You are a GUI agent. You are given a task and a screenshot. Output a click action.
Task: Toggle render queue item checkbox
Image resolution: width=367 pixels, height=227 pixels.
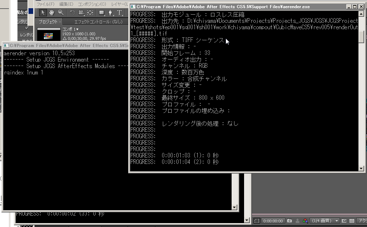click(26, 28)
